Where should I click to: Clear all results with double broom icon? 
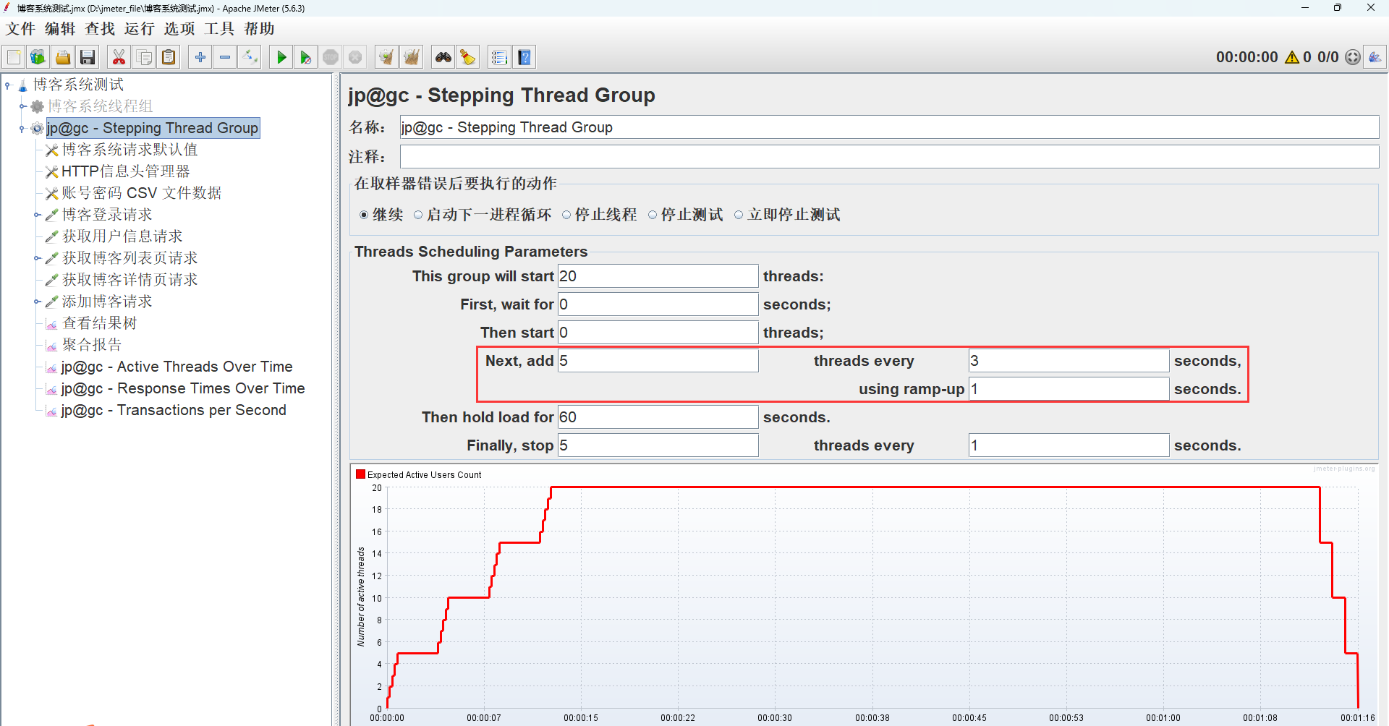(412, 57)
